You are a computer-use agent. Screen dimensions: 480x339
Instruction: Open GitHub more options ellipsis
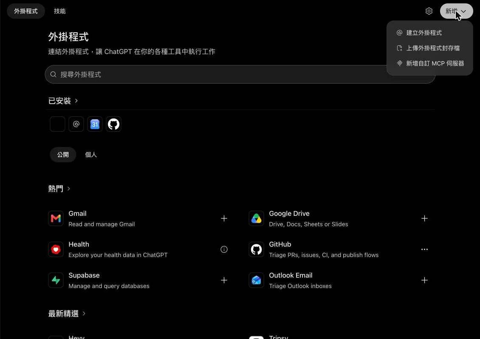pos(424,249)
